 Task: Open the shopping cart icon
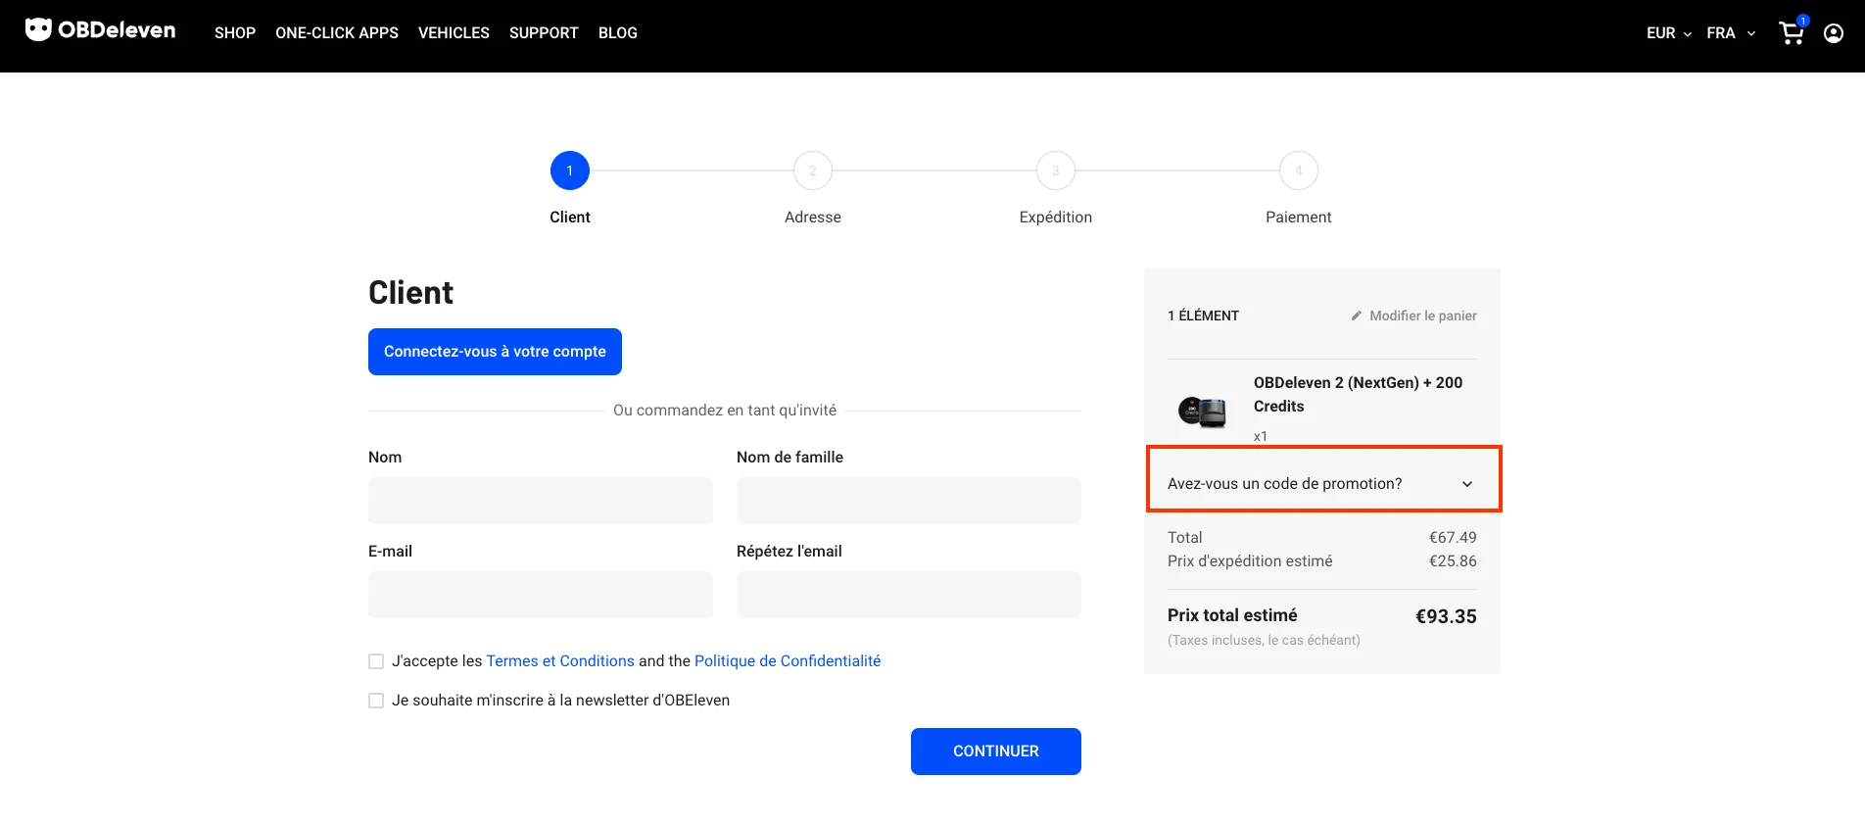point(1792,32)
